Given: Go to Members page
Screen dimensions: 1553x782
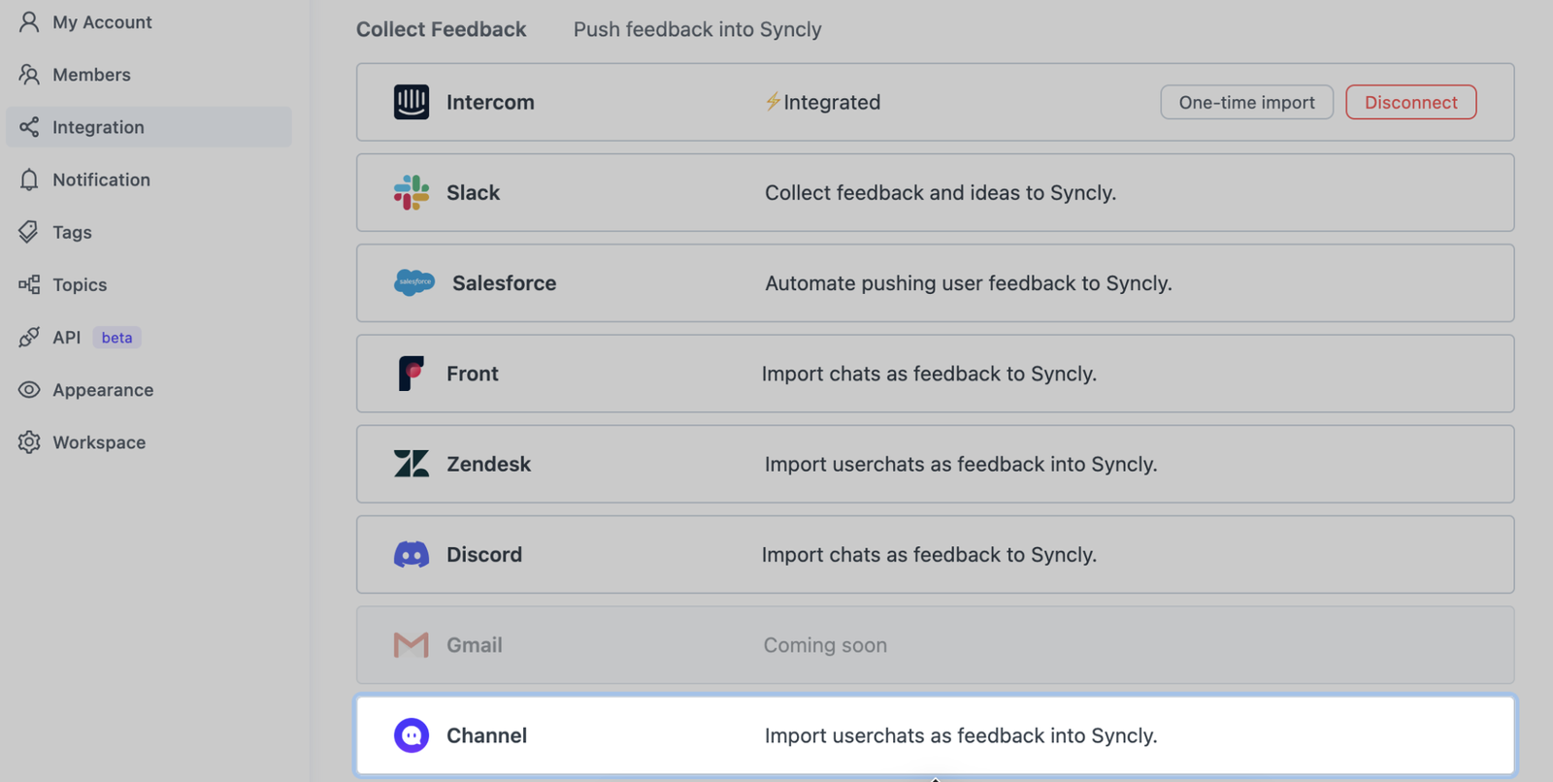Looking at the screenshot, I should (90, 75).
